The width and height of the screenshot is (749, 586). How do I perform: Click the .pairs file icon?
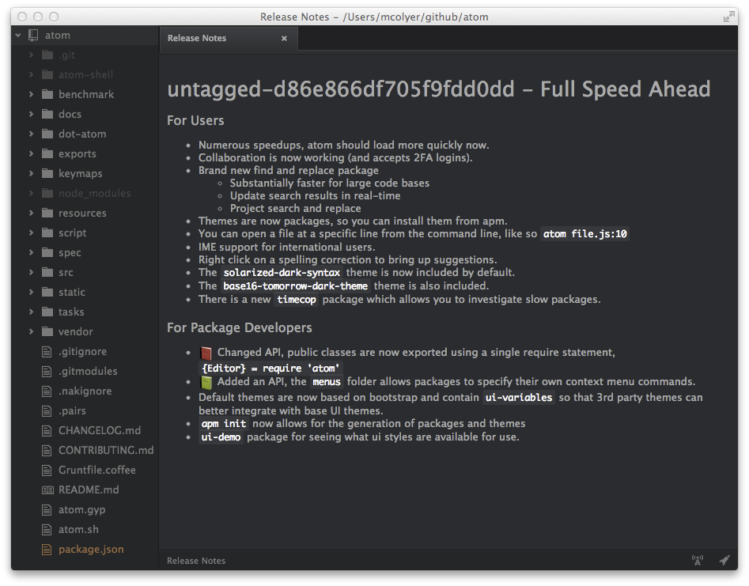pyautogui.click(x=47, y=411)
